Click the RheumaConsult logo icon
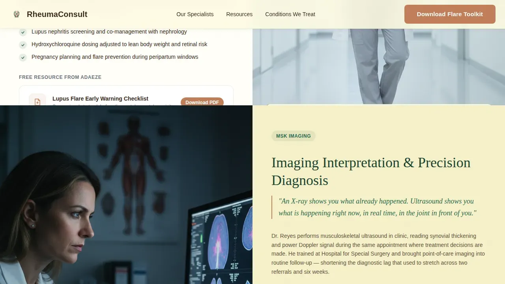The height and width of the screenshot is (284, 505). click(17, 14)
